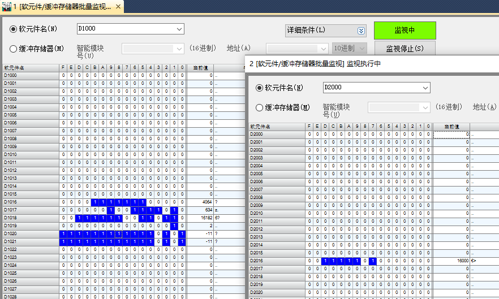
Task: Click the 16182 current value of D1018
Action: coord(200,218)
